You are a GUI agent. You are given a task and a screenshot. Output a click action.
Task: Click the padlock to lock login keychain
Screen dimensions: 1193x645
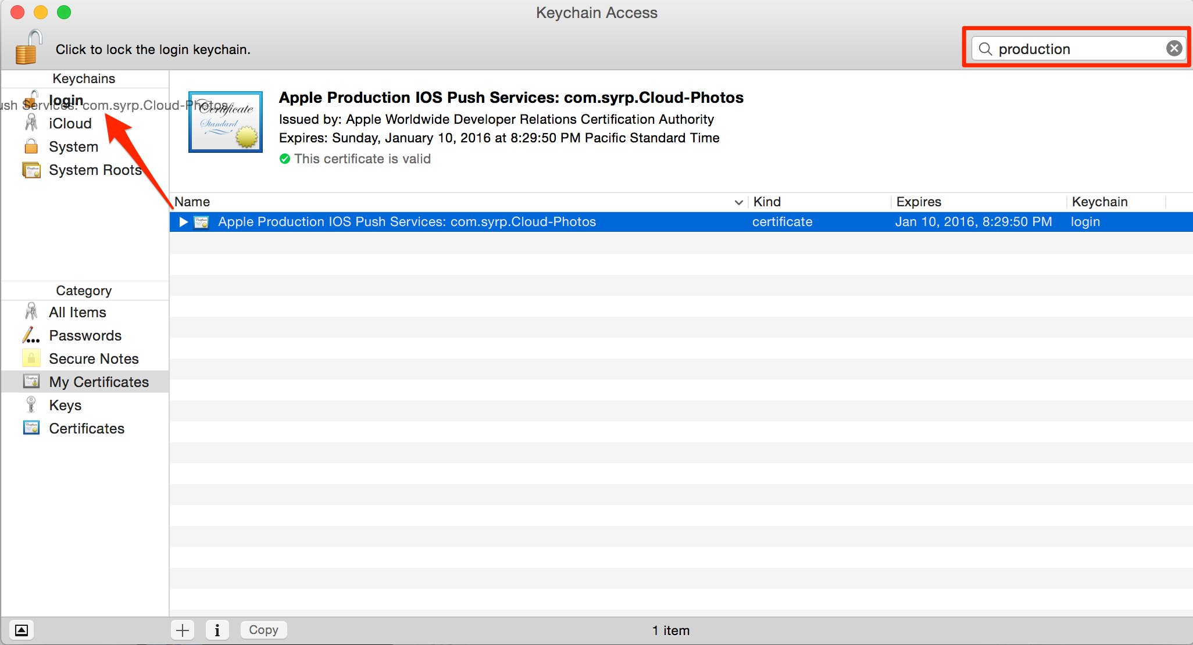pyautogui.click(x=28, y=47)
